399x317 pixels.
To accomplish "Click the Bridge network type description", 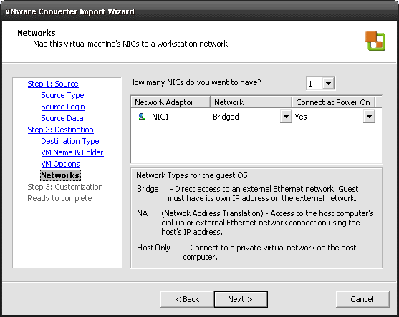I will (247, 193).
